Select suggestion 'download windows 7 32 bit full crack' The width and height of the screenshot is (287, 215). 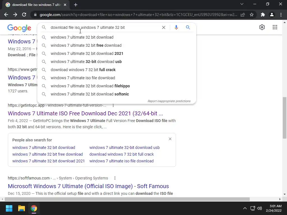click(117, 70)
